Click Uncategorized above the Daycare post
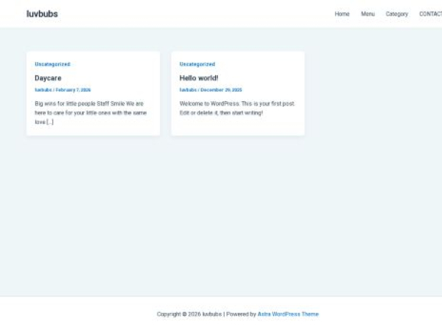The width and height of the screenshot is (442, 332). pos(52,64)
